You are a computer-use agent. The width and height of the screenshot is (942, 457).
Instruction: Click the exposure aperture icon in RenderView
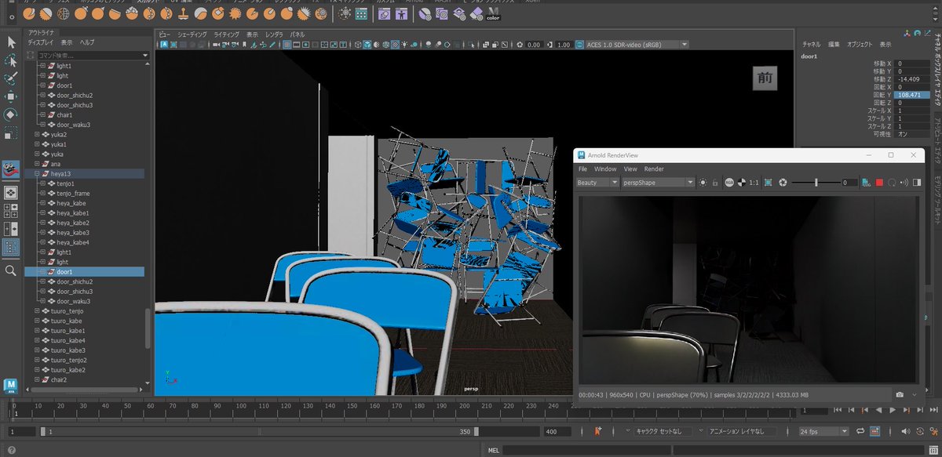coord(783,183)
